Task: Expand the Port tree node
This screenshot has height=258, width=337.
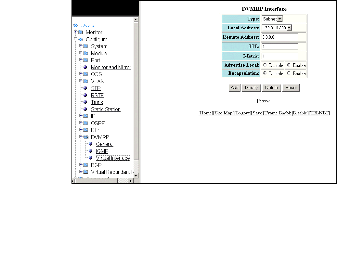Action: tap(81, 60)
